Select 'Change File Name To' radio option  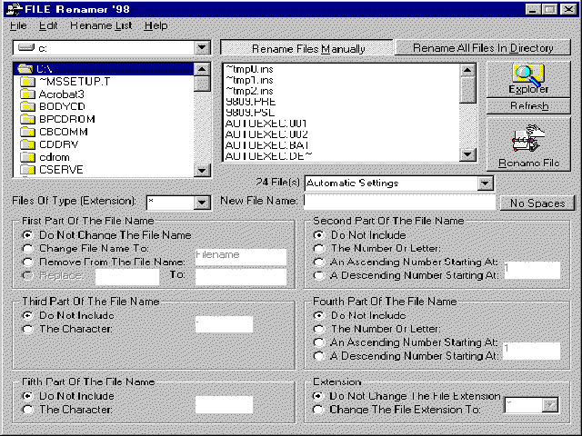pyautogui.click(x=28, y=248)
